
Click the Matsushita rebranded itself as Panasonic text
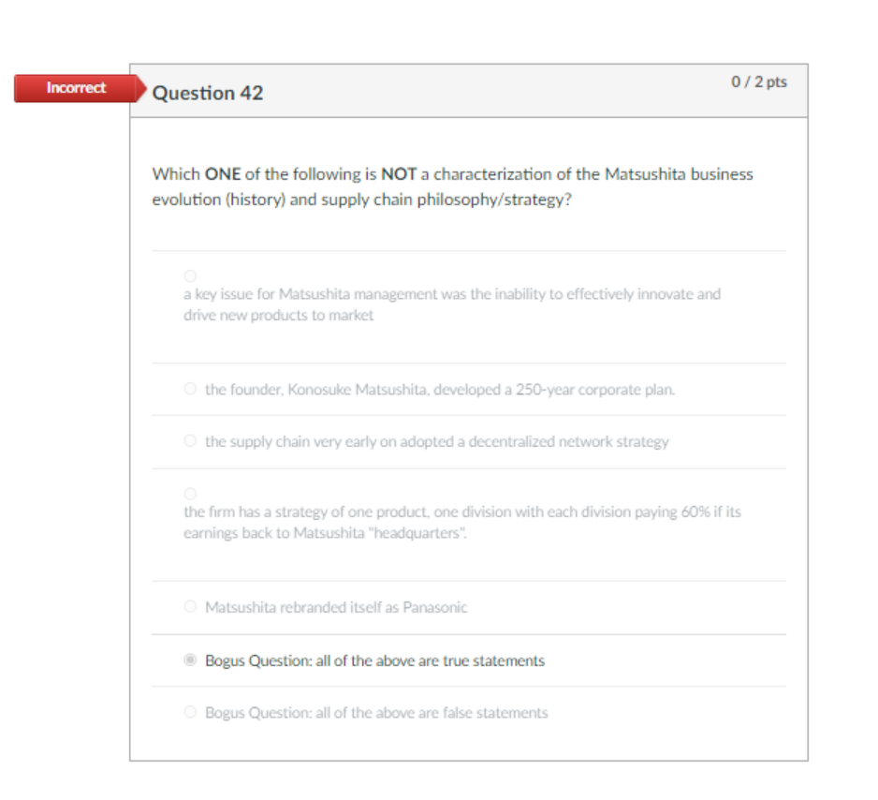click(336, 607)
